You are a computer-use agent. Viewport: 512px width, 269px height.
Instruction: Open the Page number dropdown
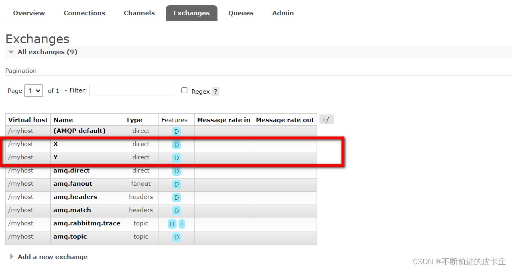(34, 91)
